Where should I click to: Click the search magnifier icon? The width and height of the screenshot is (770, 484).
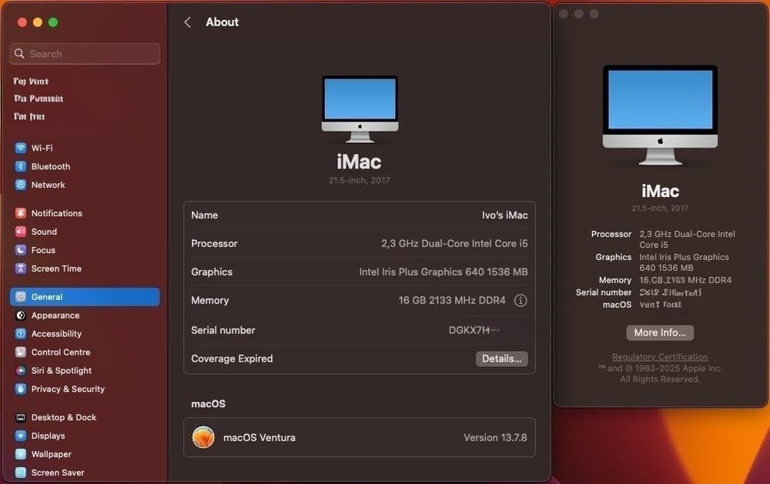tap(19, 54)
